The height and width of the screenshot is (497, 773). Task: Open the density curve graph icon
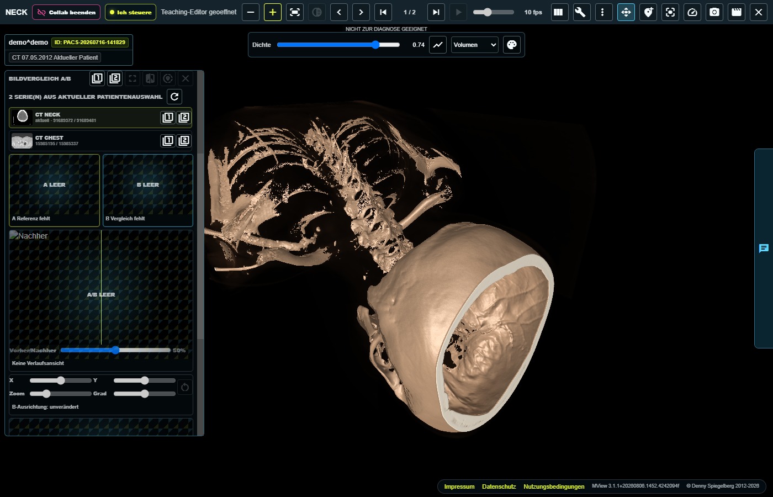[438, 45]
